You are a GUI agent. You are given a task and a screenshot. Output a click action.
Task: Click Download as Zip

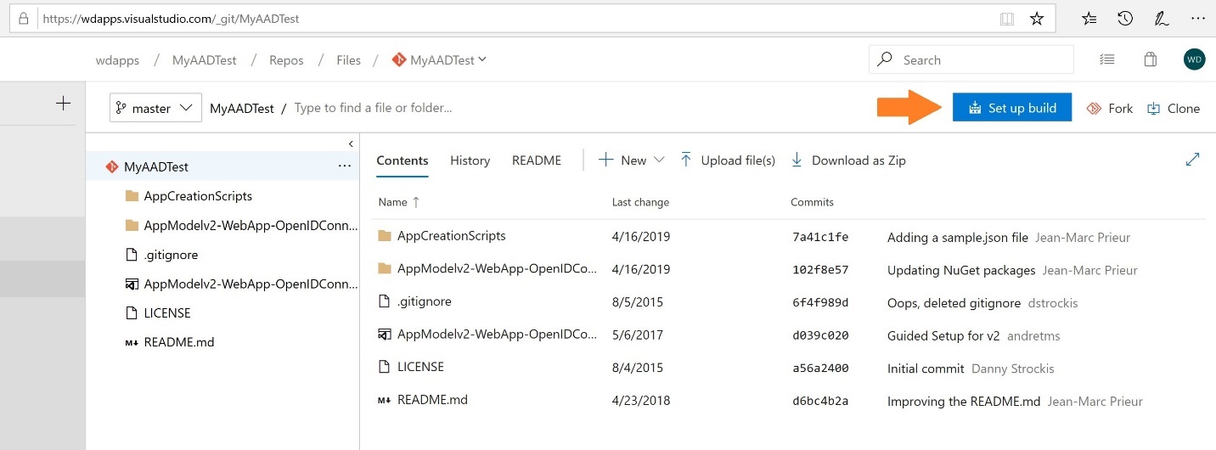[x=848, y=160]
